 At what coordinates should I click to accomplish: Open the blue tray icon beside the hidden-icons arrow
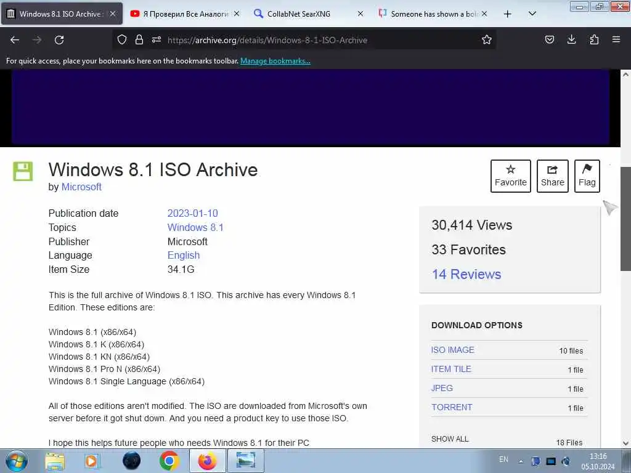click(x=535, y=461)
